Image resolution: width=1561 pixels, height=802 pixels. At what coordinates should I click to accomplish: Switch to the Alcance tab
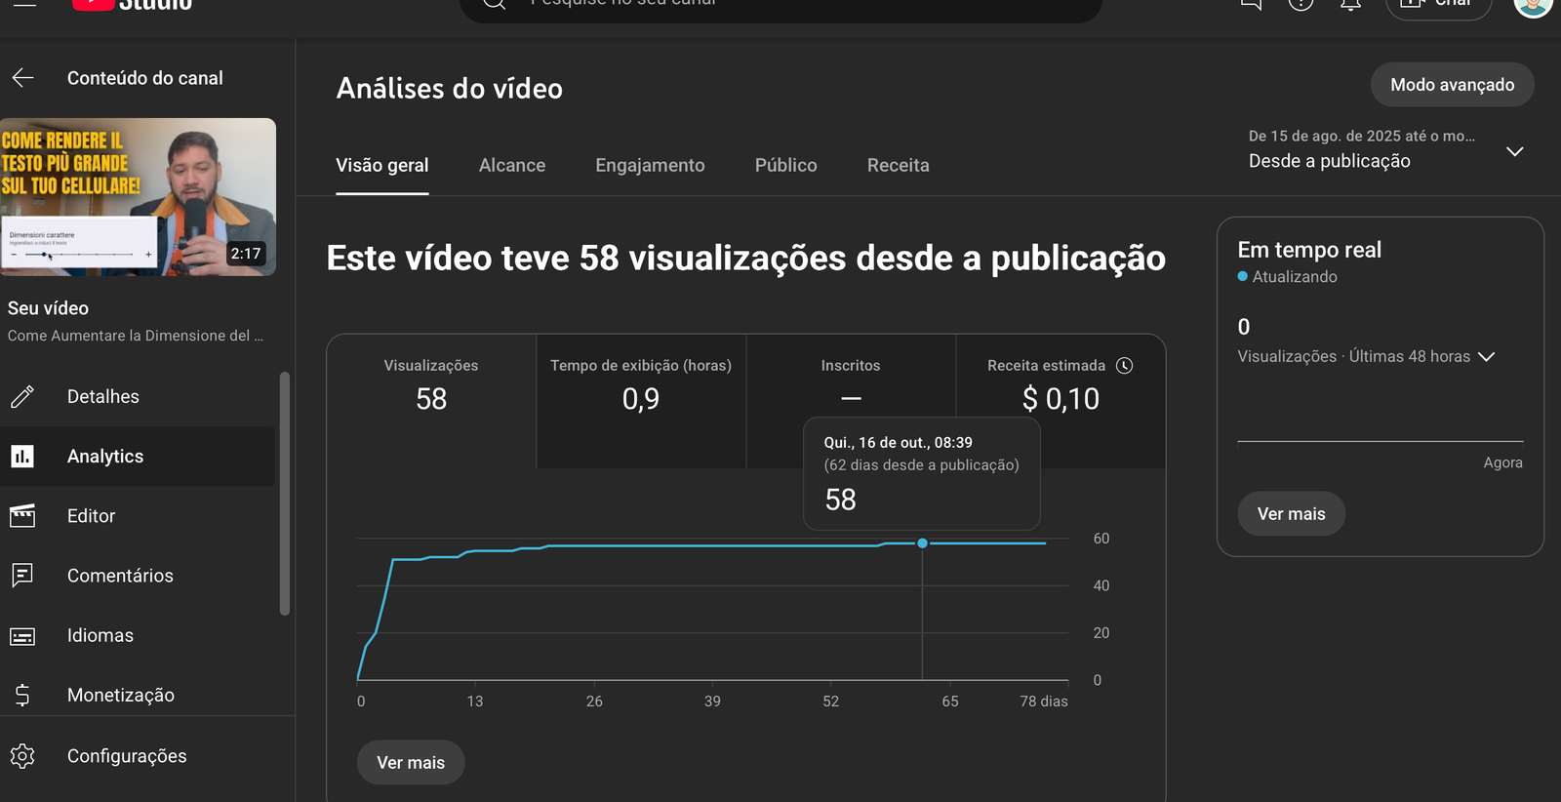512,166
